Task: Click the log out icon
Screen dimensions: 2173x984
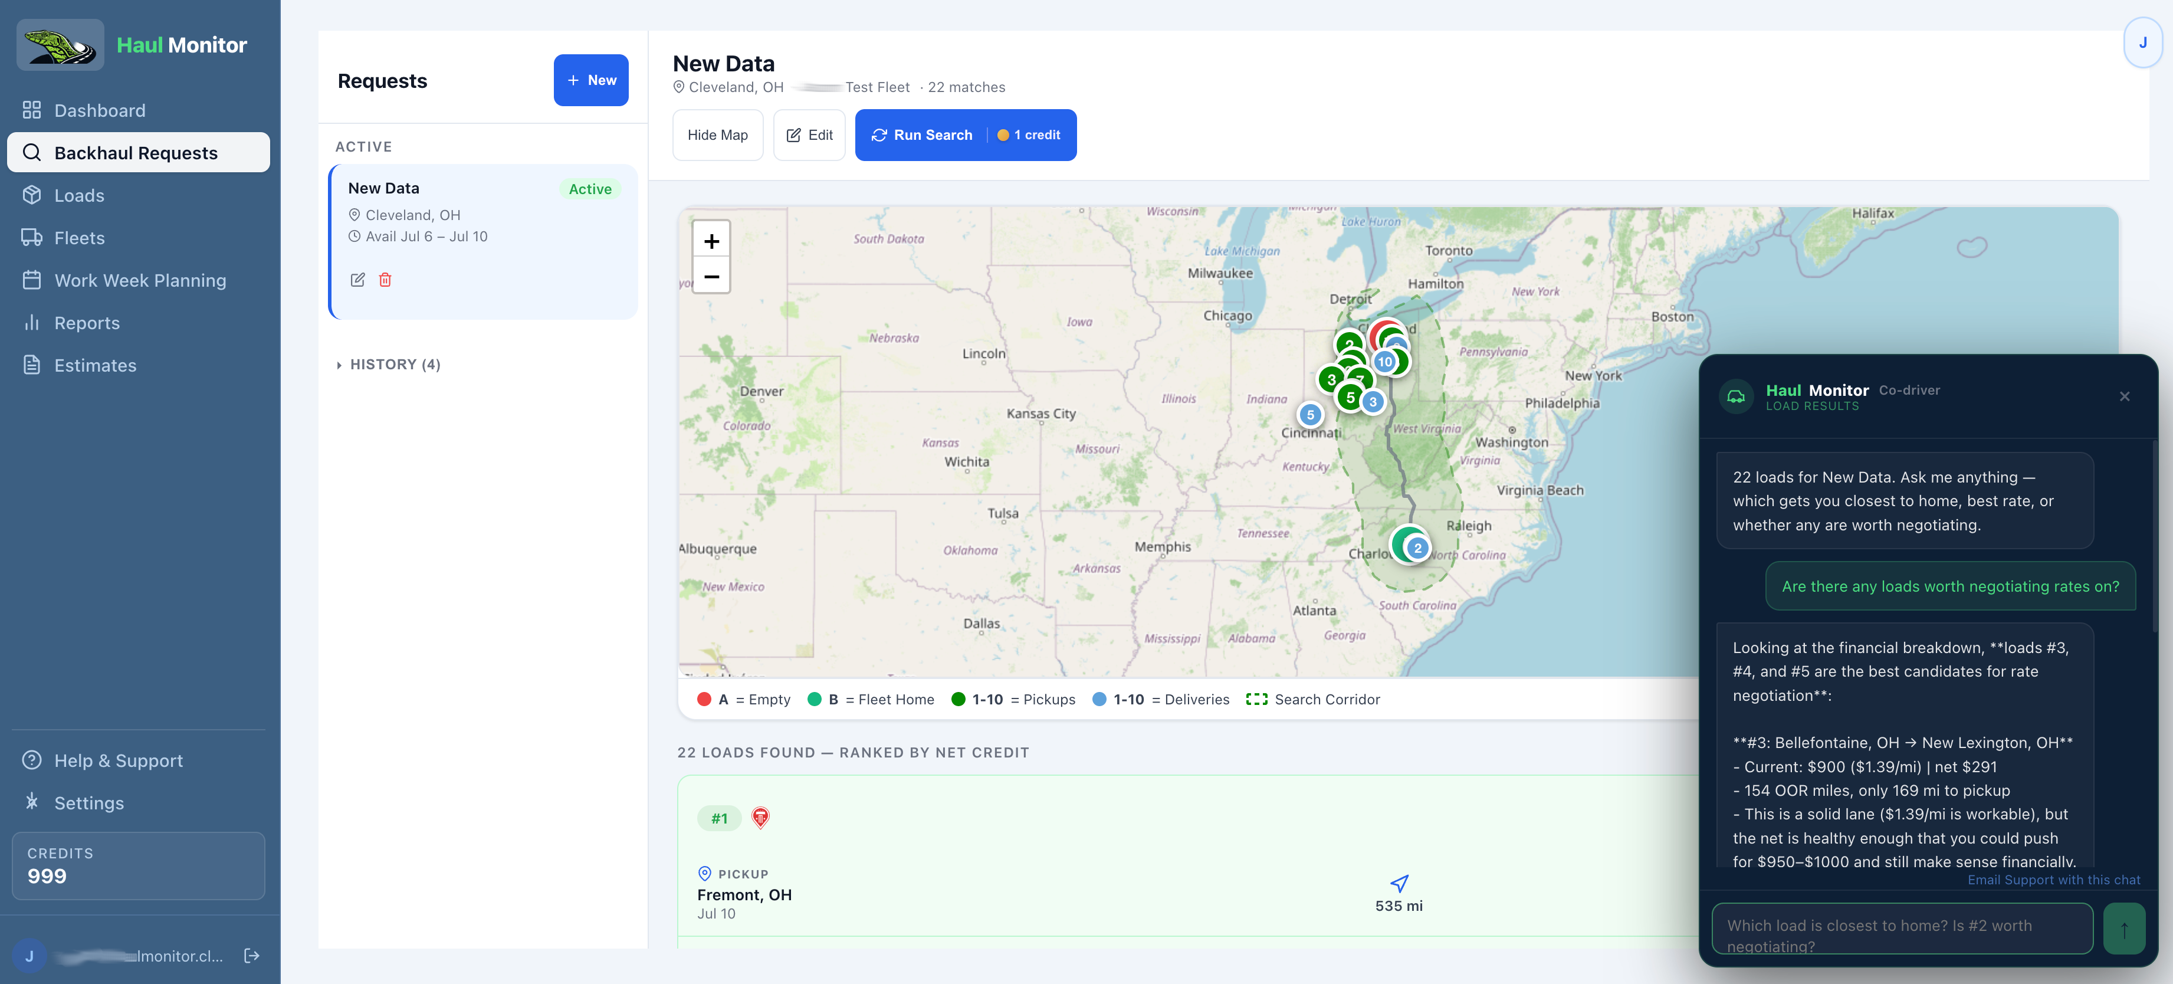Action: point(251,955)
